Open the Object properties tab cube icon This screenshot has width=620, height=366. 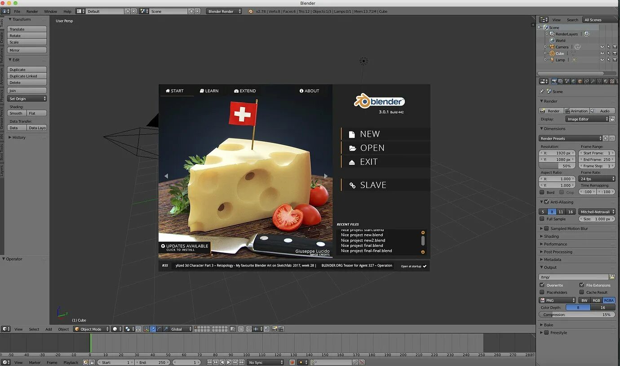click(x=580, y=81)
